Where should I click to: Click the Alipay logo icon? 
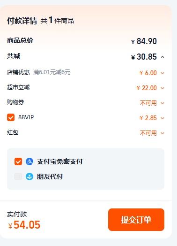coord(29,161)
